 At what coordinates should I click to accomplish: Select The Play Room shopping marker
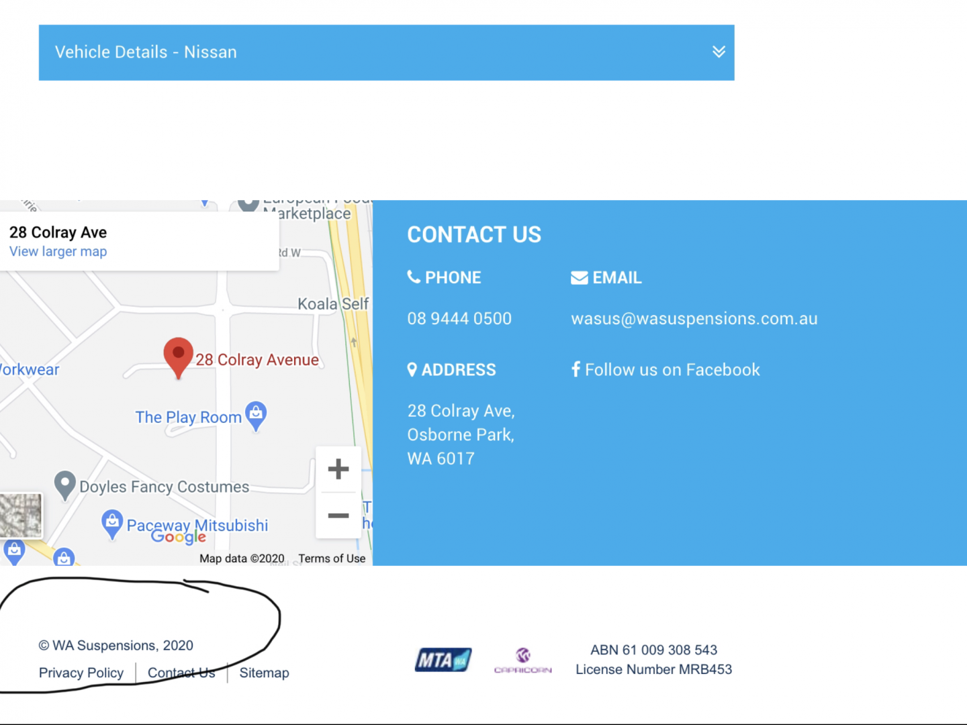(256, 415)
